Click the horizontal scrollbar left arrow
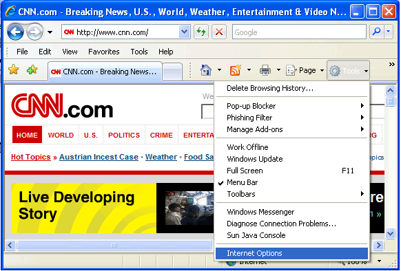401x271 pixels. tap(10, 245)
